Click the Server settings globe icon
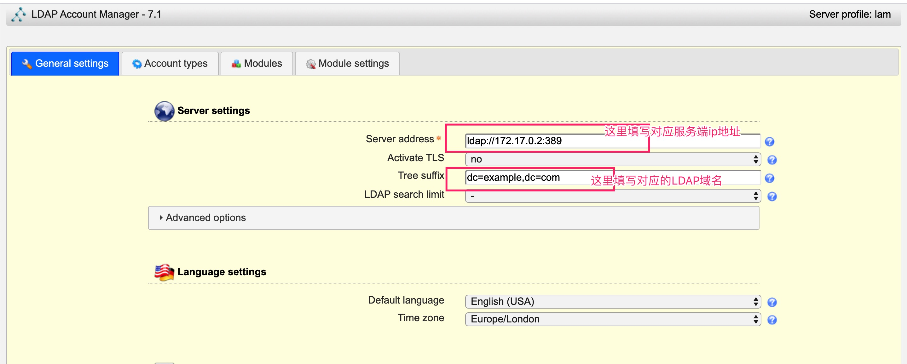The width and height of the screenshot is (907, 364). [164, 111]
